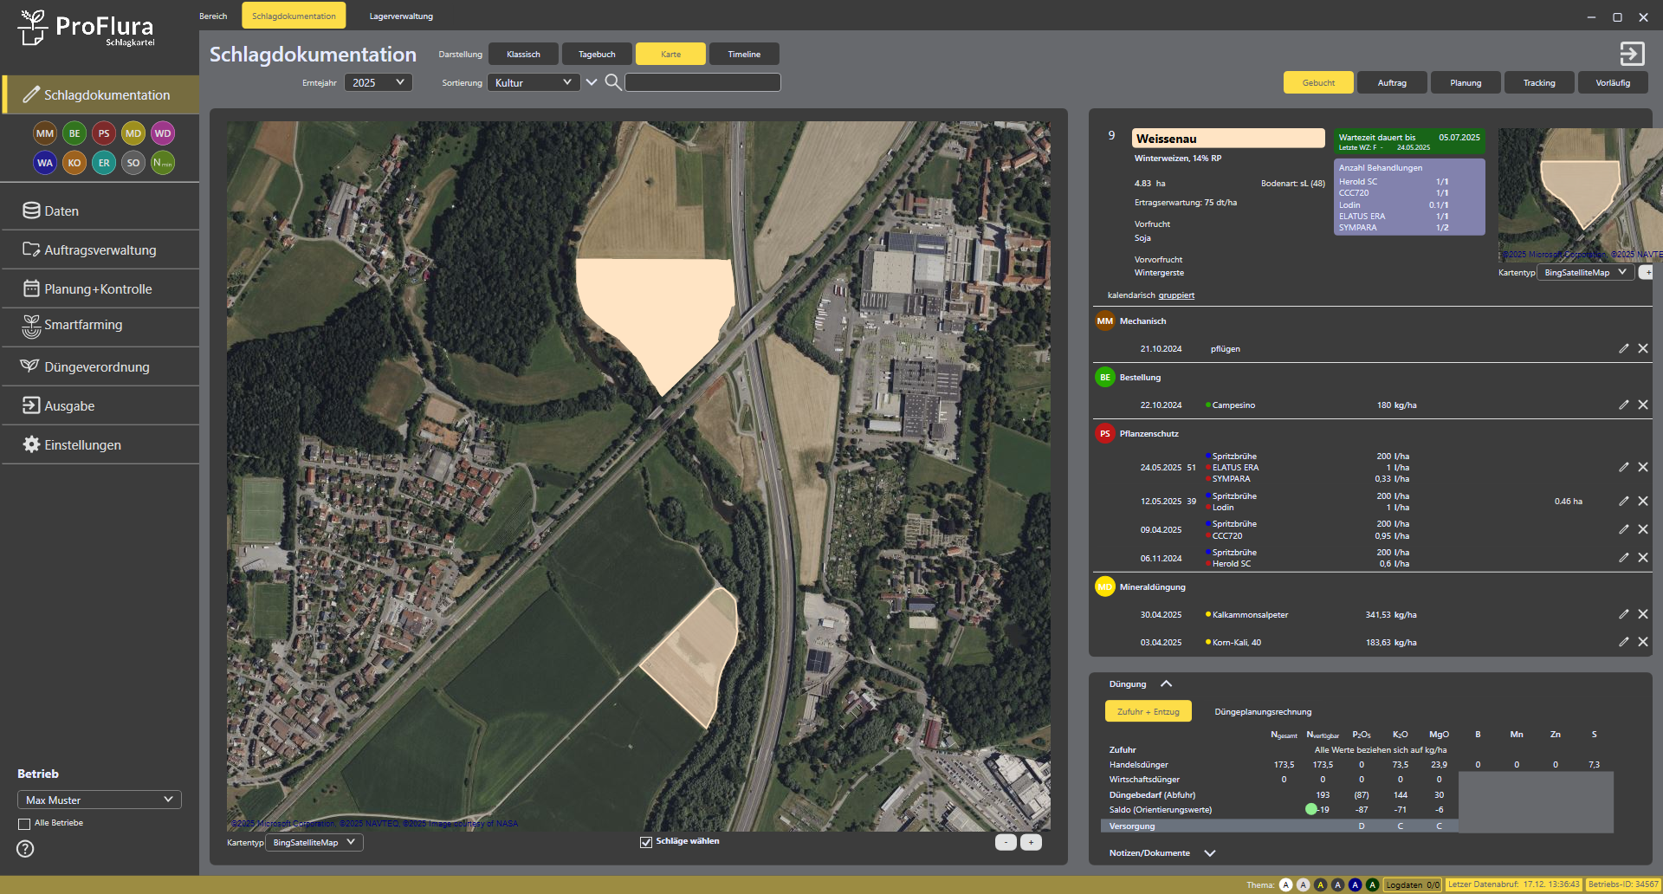The image size is (1663, 894).
Task: Click the WA category circle icon
Action: click(x=45, y=163)
